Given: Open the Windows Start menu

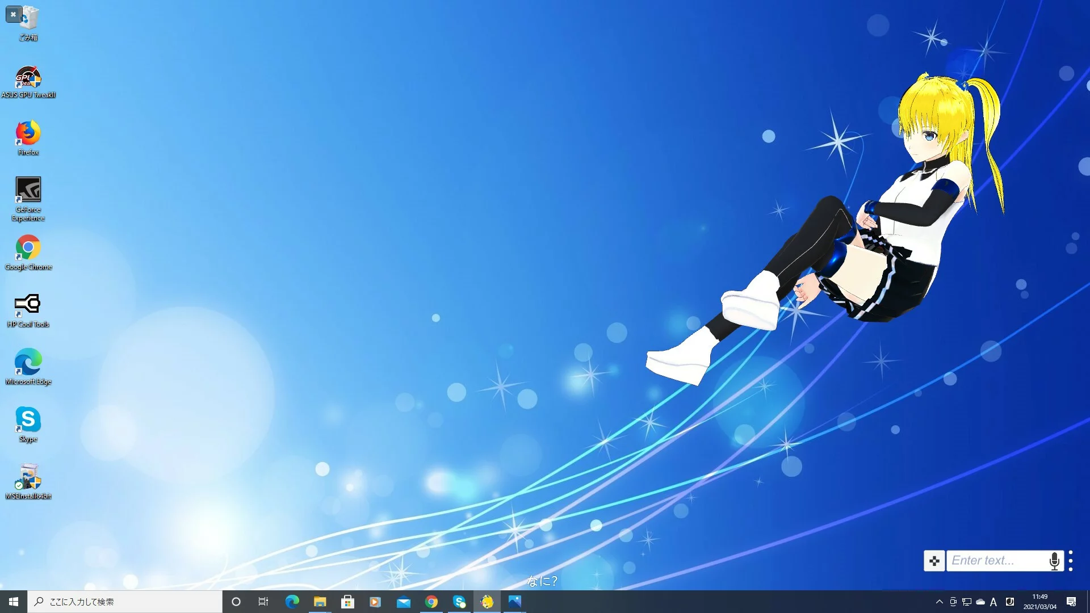Looking at the screenshot, I should [14, 602].
